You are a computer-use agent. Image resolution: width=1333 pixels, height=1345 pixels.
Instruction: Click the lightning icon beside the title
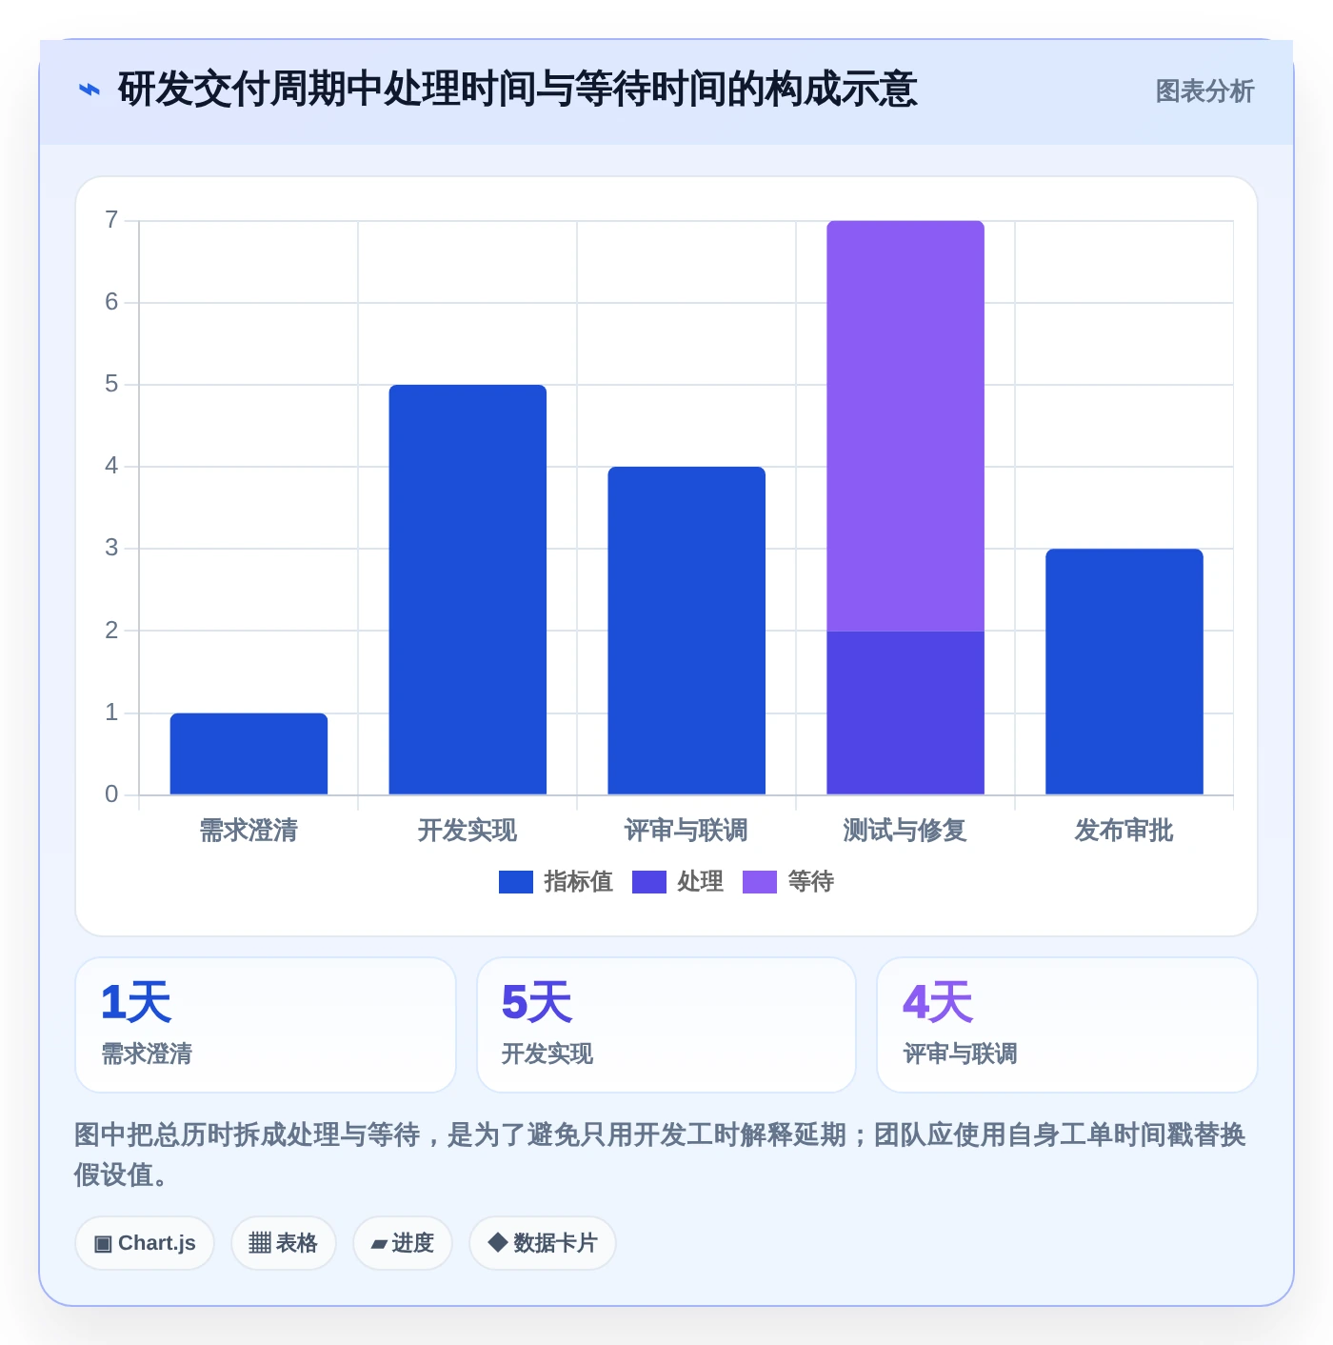pyautogui.click(x=90, y=90)
